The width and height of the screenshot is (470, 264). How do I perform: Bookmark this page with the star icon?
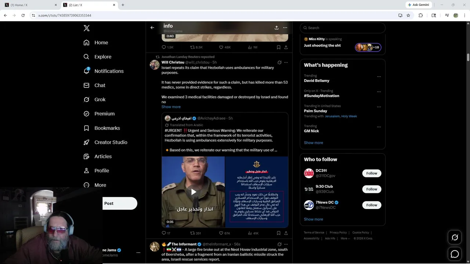(x=408, y=15)
